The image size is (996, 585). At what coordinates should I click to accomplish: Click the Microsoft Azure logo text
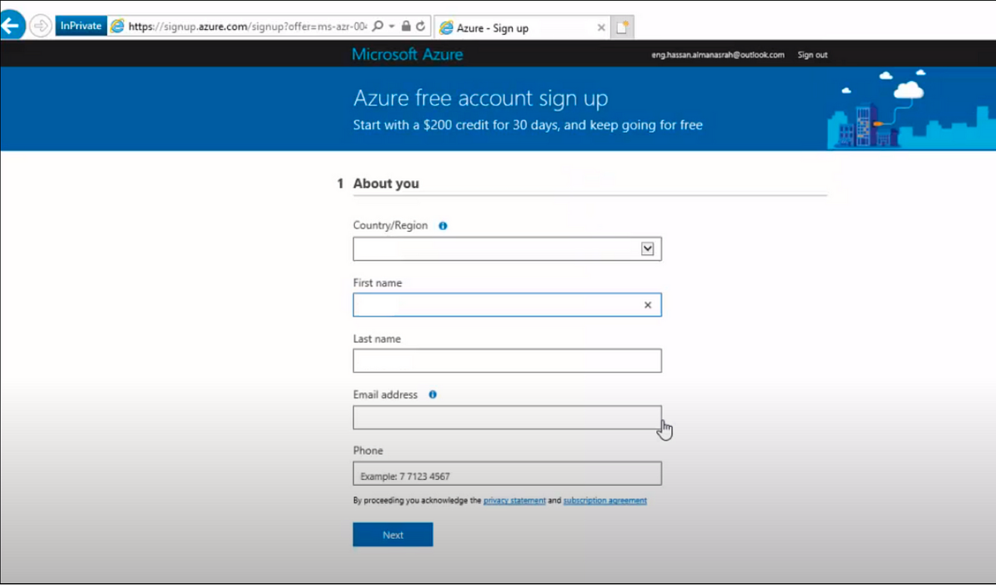click(x=408, y=54)
